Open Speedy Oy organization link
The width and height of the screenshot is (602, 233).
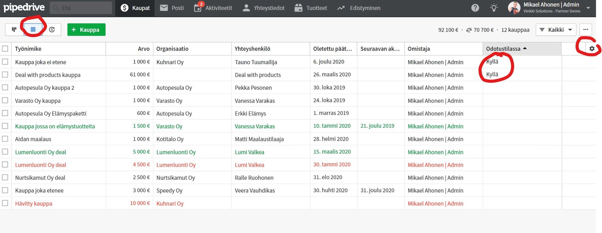(169, 190)
